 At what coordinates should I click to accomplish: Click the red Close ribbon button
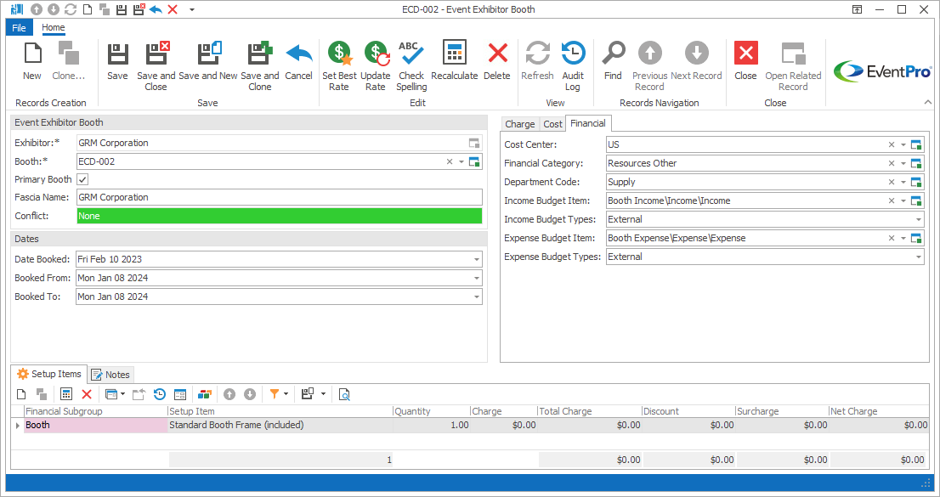click(x=745, y=60)
